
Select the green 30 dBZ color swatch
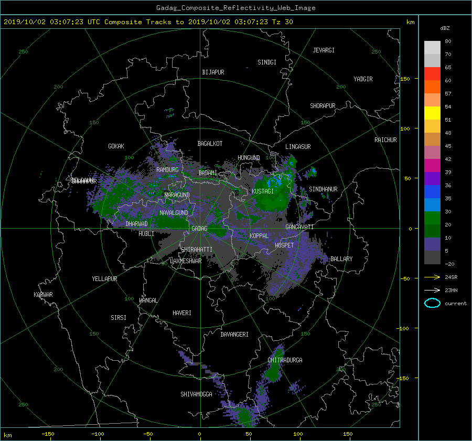[x=432, y=218]
